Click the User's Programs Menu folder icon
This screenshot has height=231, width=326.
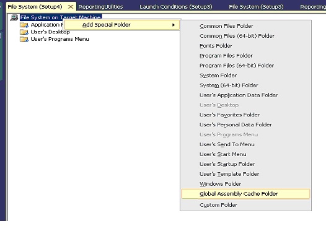click(x=24, y=39)
